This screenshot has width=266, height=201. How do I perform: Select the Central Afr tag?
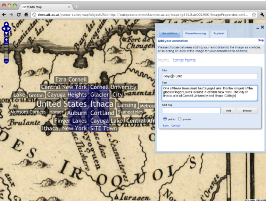point(140,121)
